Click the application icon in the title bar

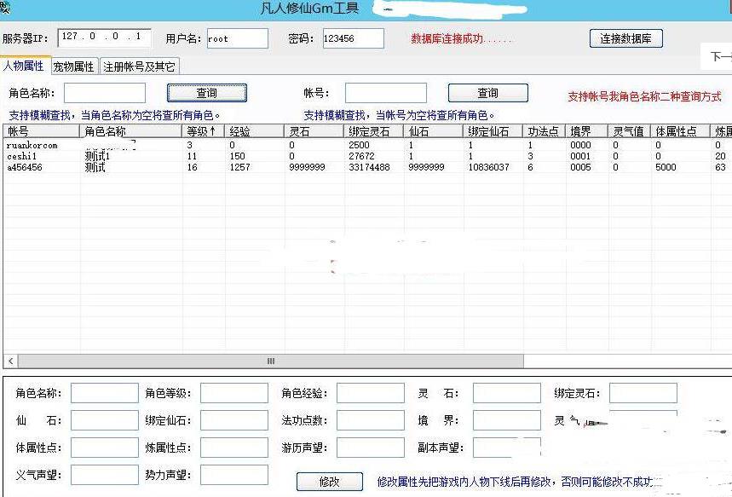[7, 7]
